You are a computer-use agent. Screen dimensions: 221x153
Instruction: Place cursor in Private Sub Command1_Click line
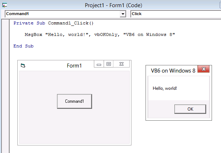pyautogui.click(x=53, y=23)
